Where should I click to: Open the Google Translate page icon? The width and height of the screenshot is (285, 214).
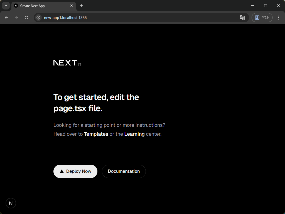242,18
